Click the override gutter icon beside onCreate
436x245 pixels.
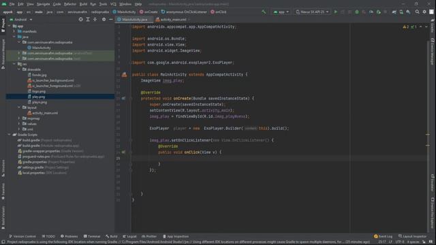coord(124,98)
